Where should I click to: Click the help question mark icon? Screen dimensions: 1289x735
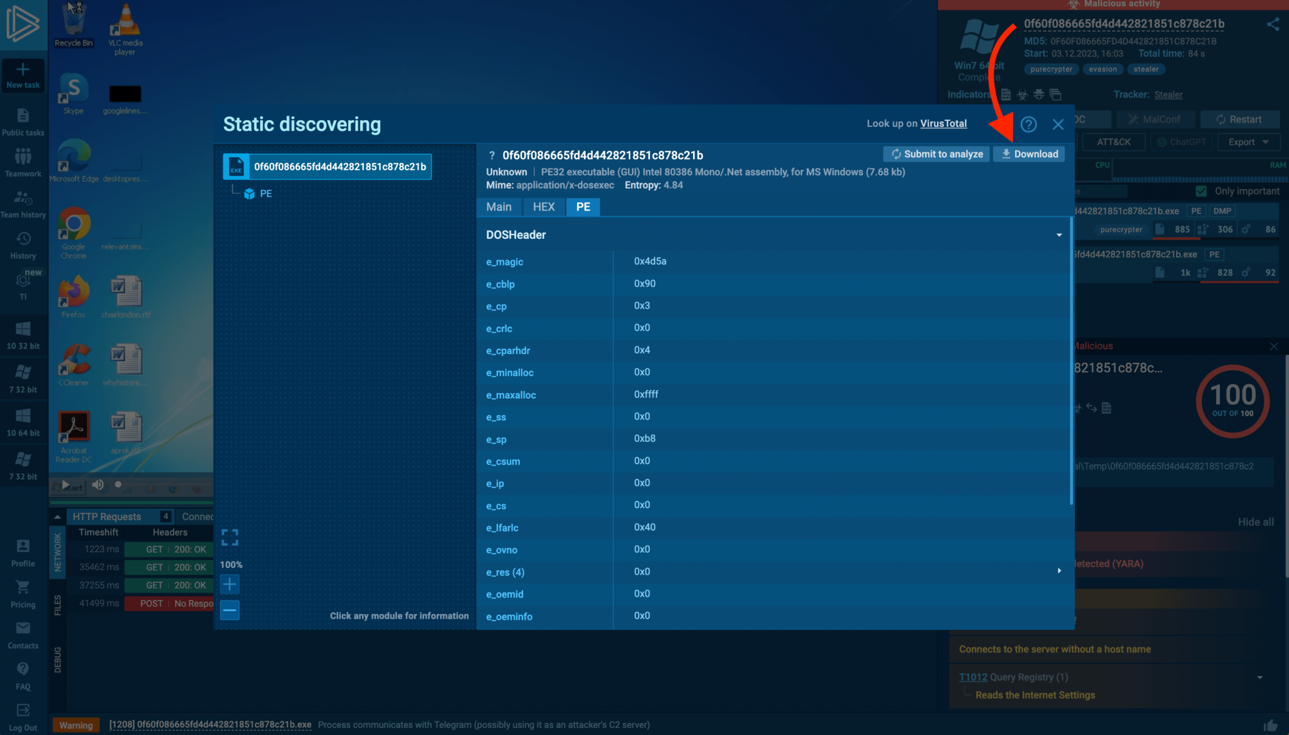pyautogui.click(x=1028, y=124)
